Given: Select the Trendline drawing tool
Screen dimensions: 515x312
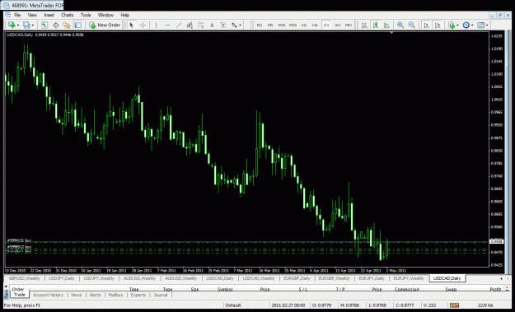Looking at the screenshot, I should pos(179,25).
